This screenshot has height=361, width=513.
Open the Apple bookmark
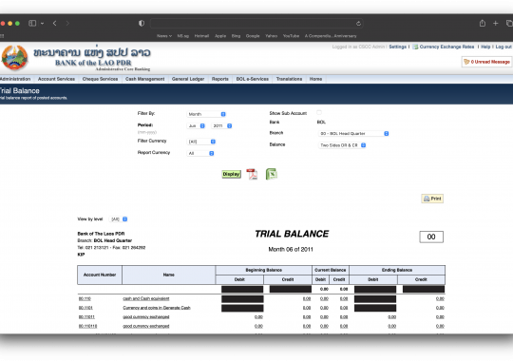click(x=220, y=36)
